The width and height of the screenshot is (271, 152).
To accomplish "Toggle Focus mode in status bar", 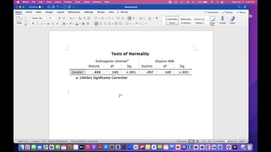I will coord(182,141).
